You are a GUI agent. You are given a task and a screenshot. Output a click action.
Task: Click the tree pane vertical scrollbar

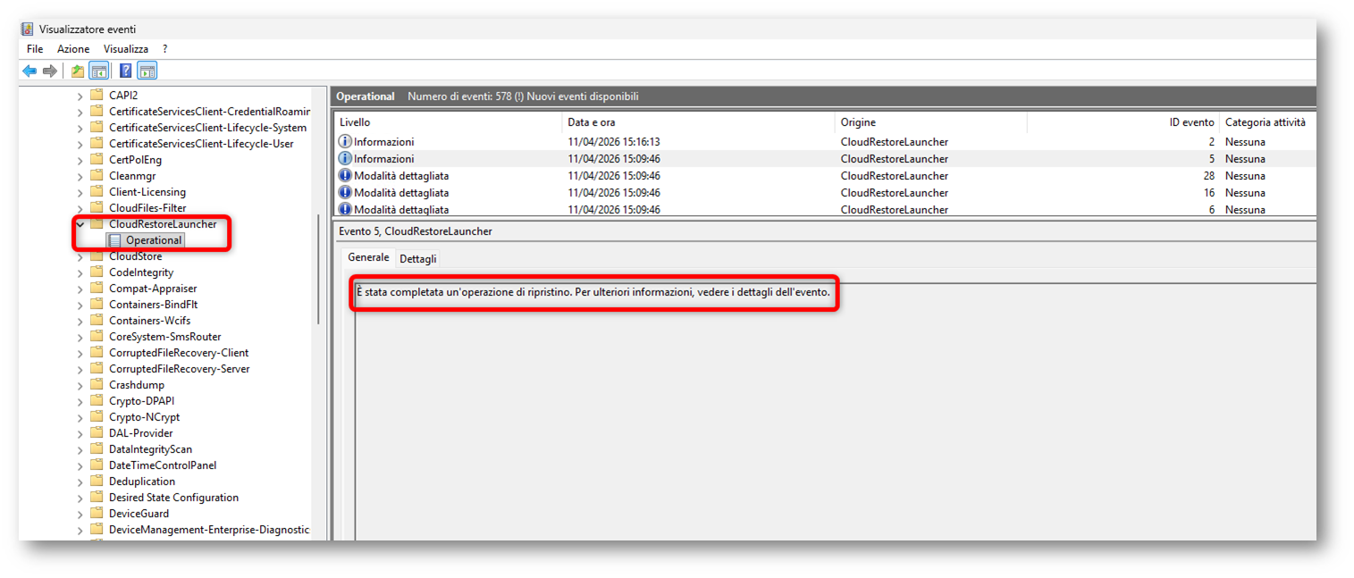(318, 268)
